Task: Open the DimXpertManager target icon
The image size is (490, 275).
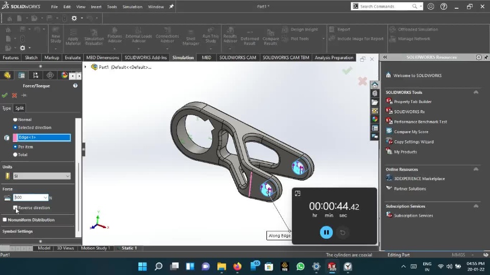Action: tap(50, 76)
